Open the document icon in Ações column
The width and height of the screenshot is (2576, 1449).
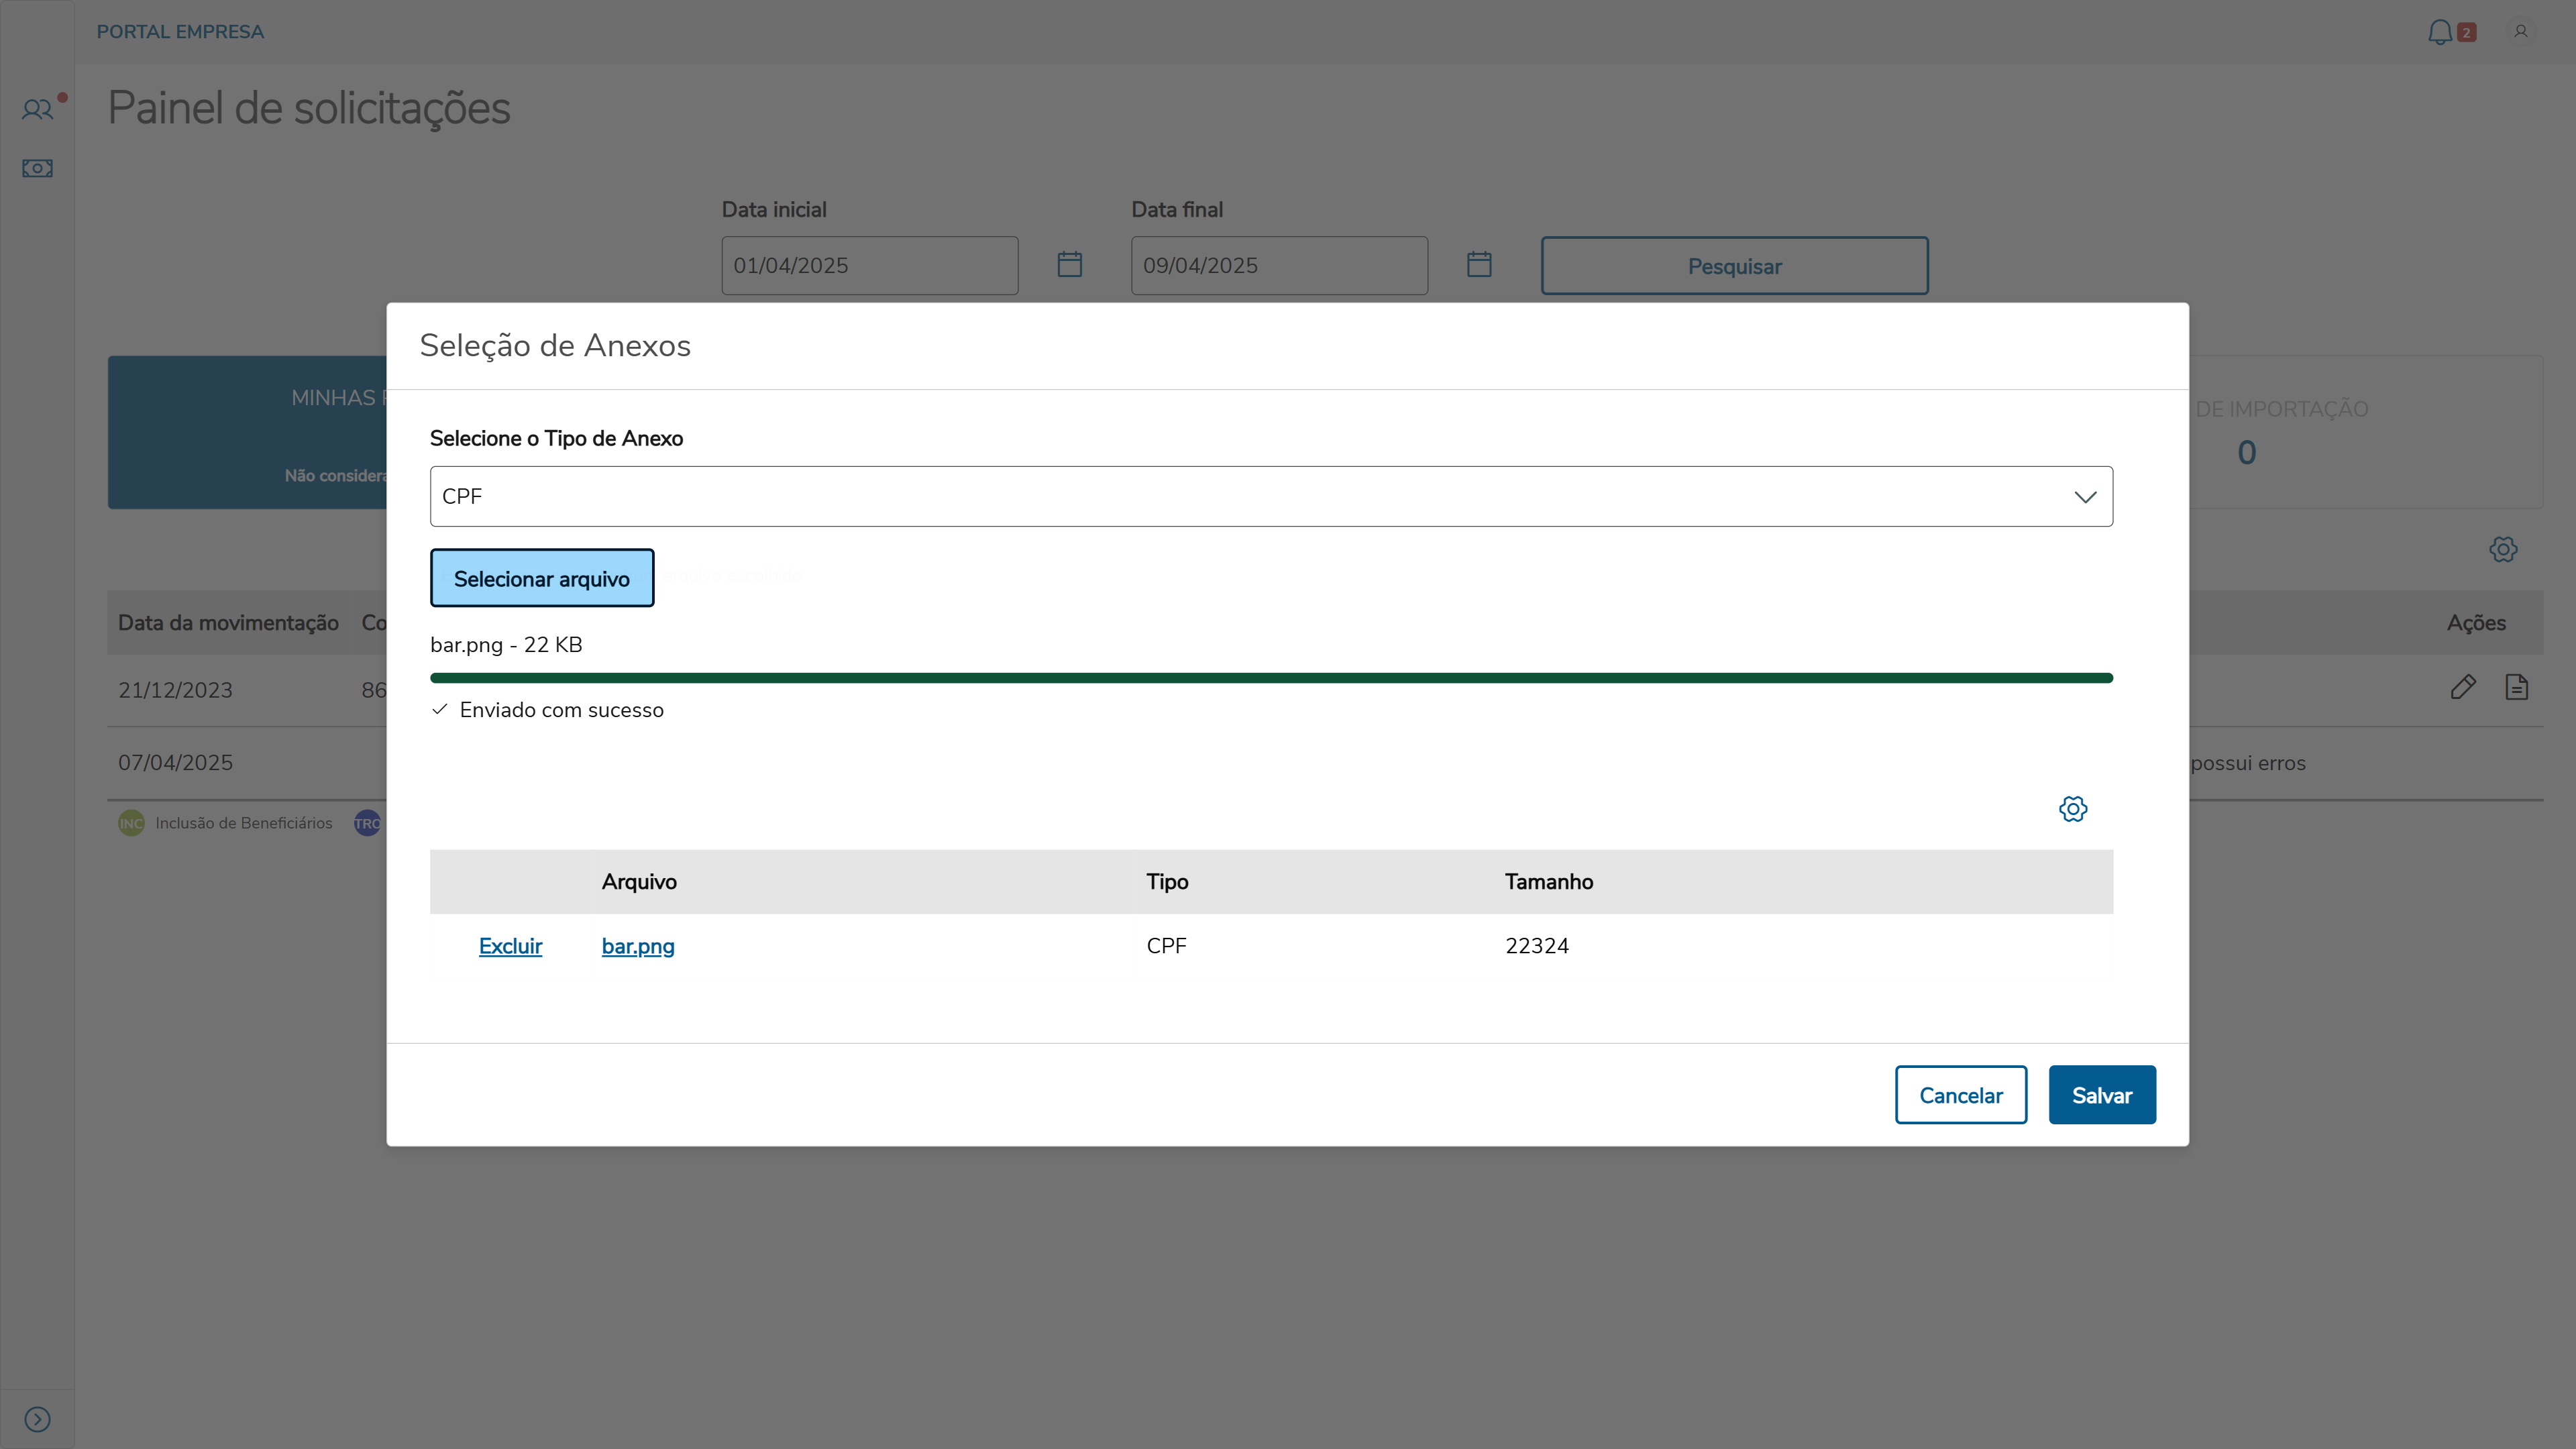point(2516,687)
